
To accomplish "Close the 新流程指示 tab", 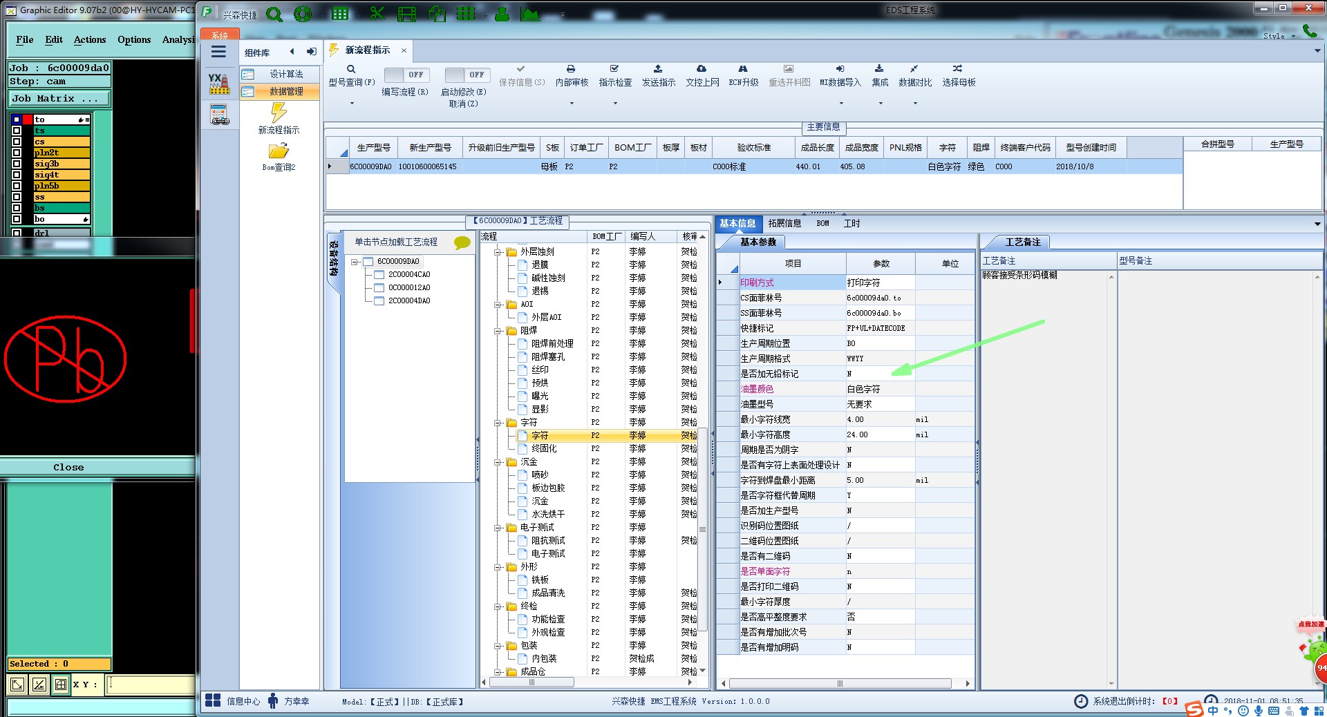I will (404, 50).
